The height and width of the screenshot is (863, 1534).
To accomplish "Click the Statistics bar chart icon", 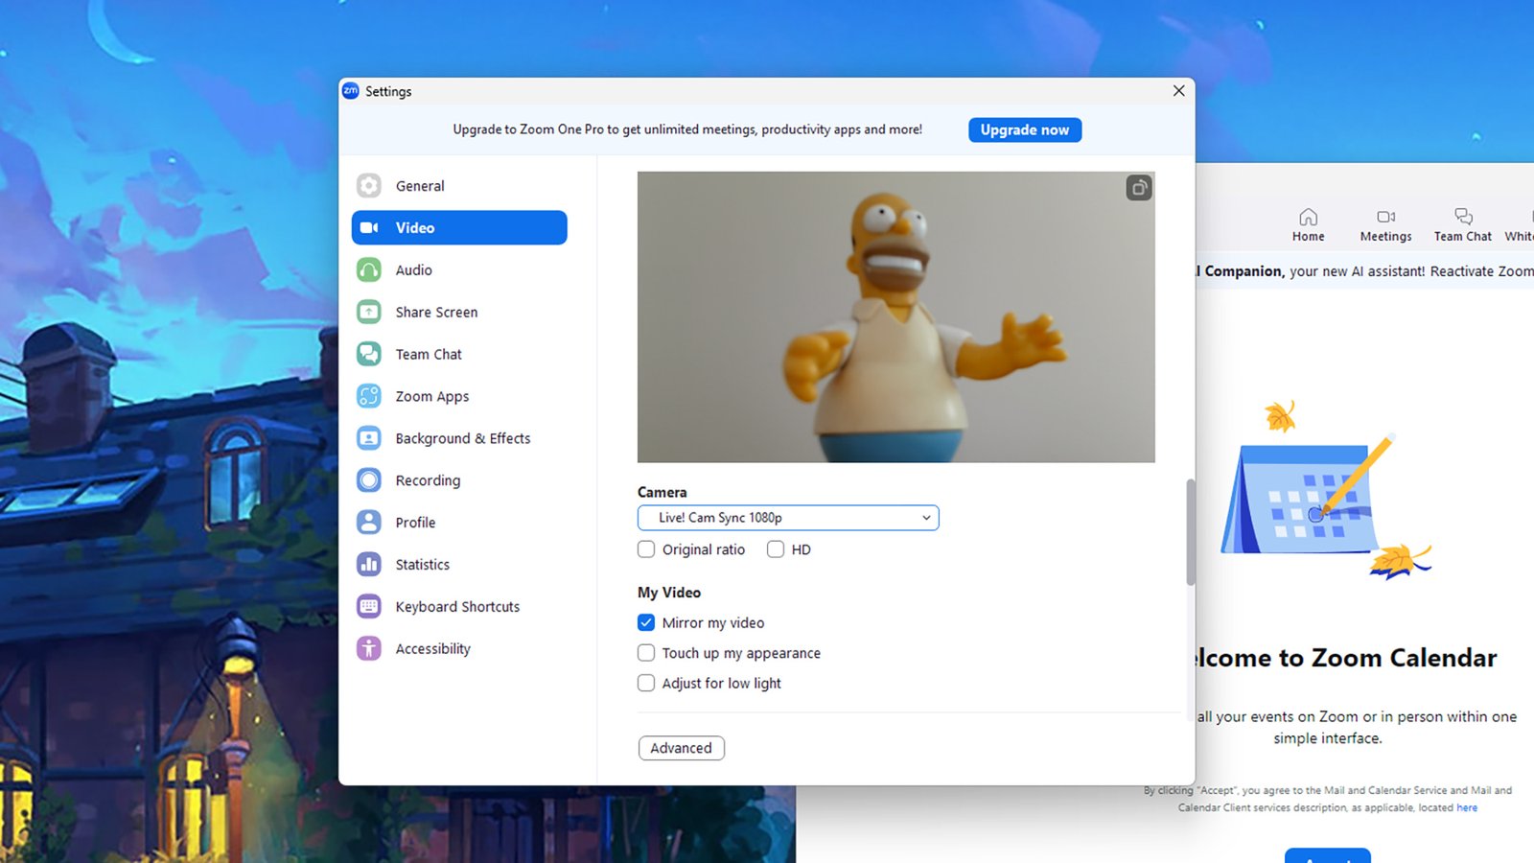I will pyautogui.click(x=369, y=565).
